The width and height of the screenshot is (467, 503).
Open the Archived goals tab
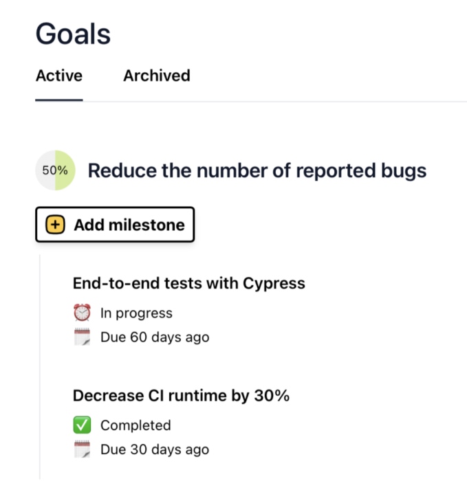tap(156, 76)
